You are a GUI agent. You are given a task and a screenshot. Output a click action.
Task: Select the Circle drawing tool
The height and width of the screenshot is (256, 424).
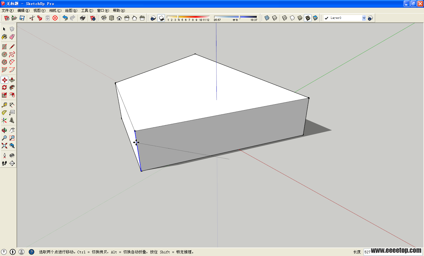[4, 54]
